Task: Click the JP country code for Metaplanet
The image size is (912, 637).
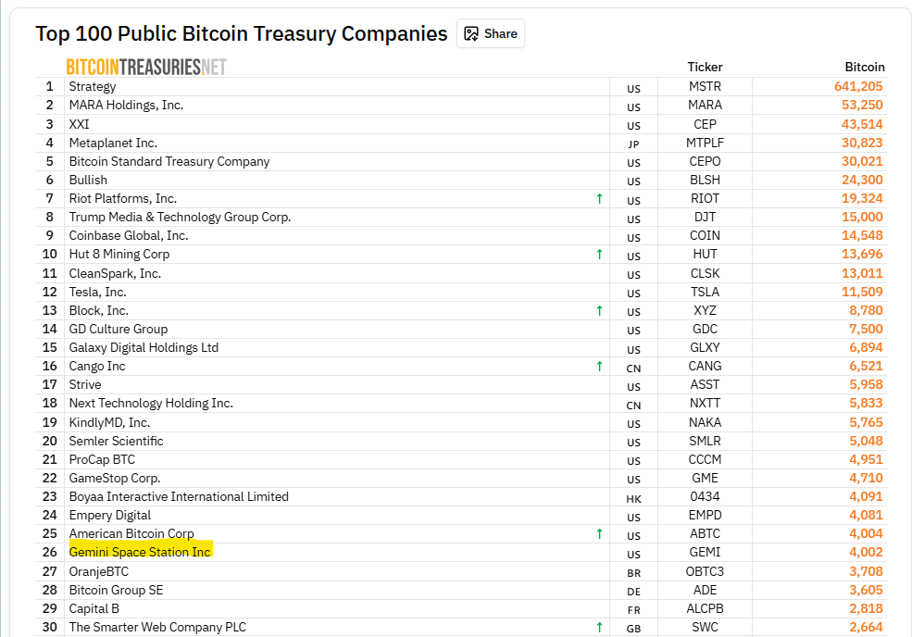Action: pyautogui.click(x=633, y=144)
